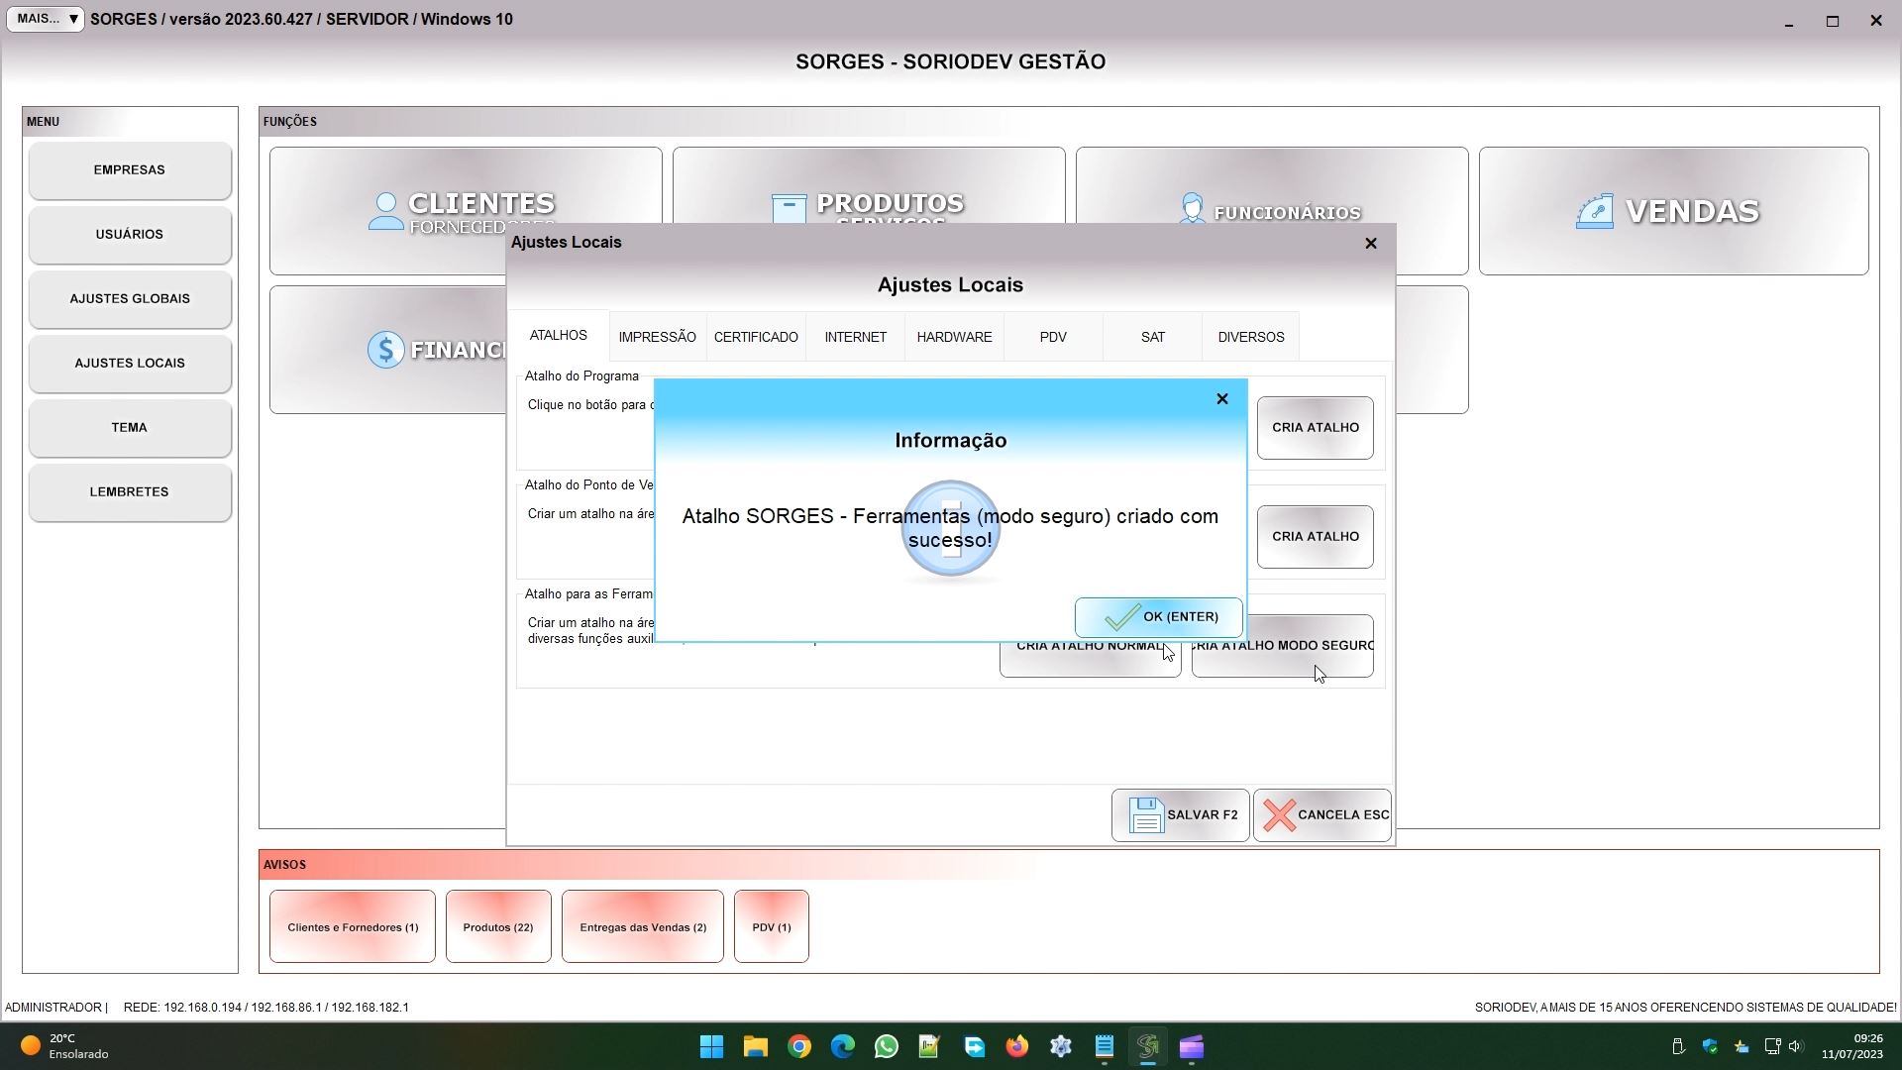1902x1070 pixels.
Task: Launch Firefox from taskbar
Action: (1017, 1047)
